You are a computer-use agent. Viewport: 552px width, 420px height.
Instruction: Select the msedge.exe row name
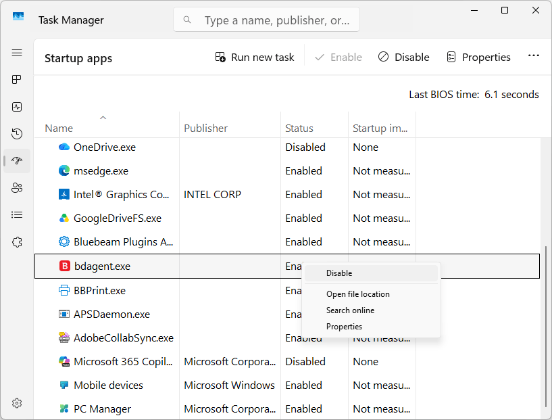[101, 171]
